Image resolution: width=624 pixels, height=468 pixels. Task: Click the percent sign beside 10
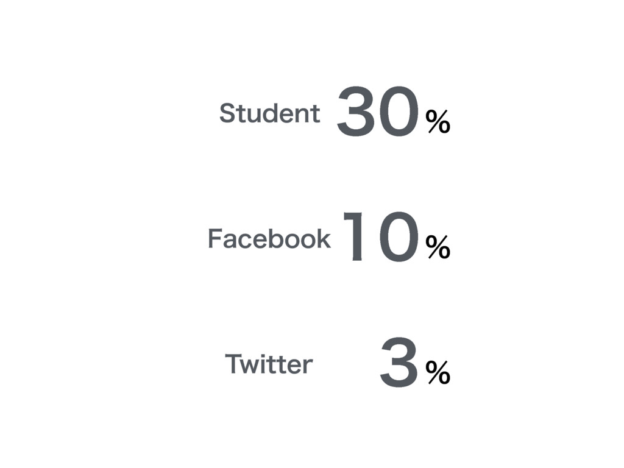438,247
